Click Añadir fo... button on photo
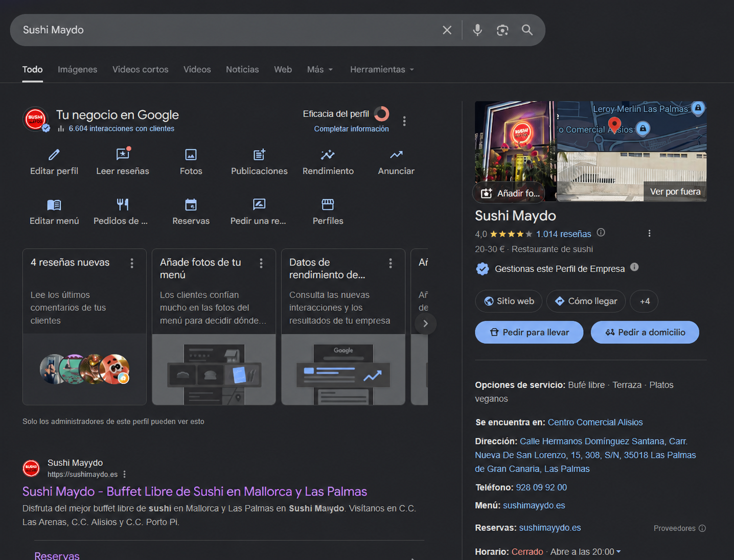The image size is (734, 560). (510, 193)
